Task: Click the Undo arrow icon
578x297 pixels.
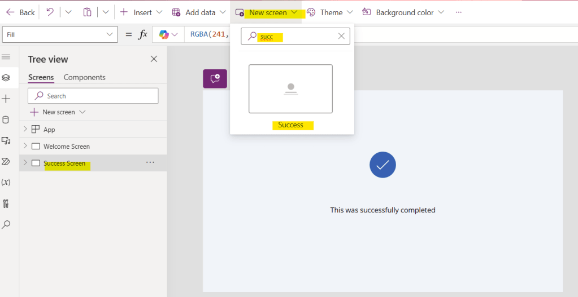Action: [x=50, y=12]
